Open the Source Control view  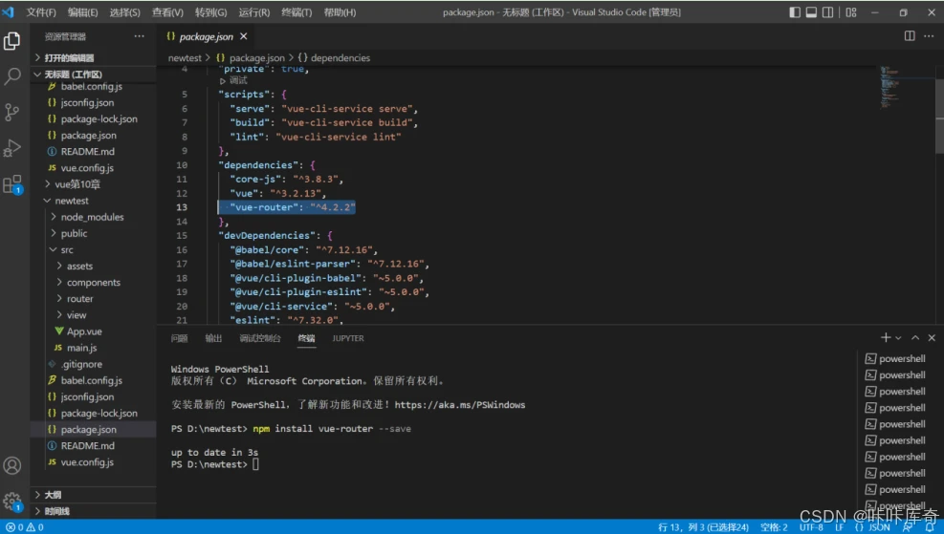pyautogui.click(x=12, y=112)
